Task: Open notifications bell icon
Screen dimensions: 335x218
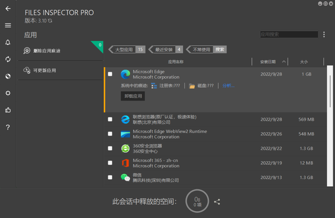Action: pyautogui.click(x=8, y=42)
